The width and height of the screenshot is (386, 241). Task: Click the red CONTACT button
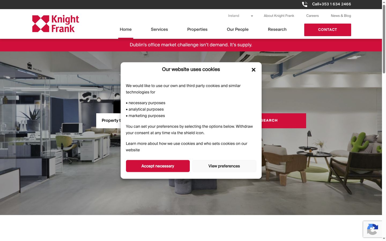point(328,30)
